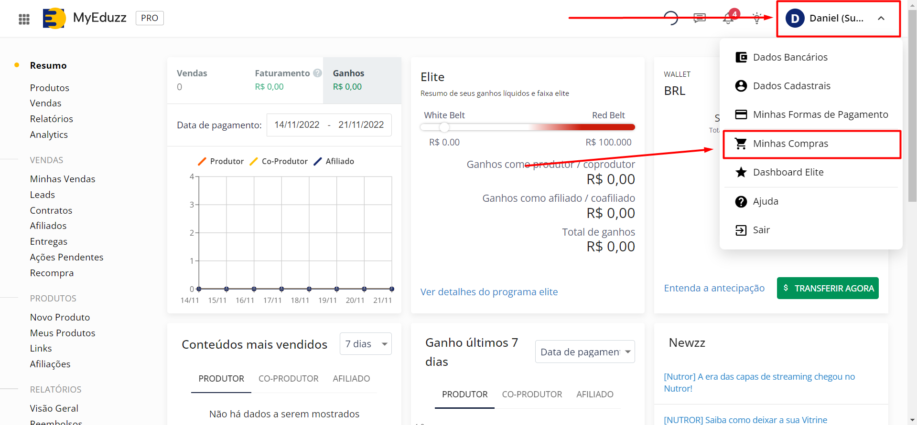Click the page vertical scrollbar thumb
This screenshot has height=425, width=917.
912,105
